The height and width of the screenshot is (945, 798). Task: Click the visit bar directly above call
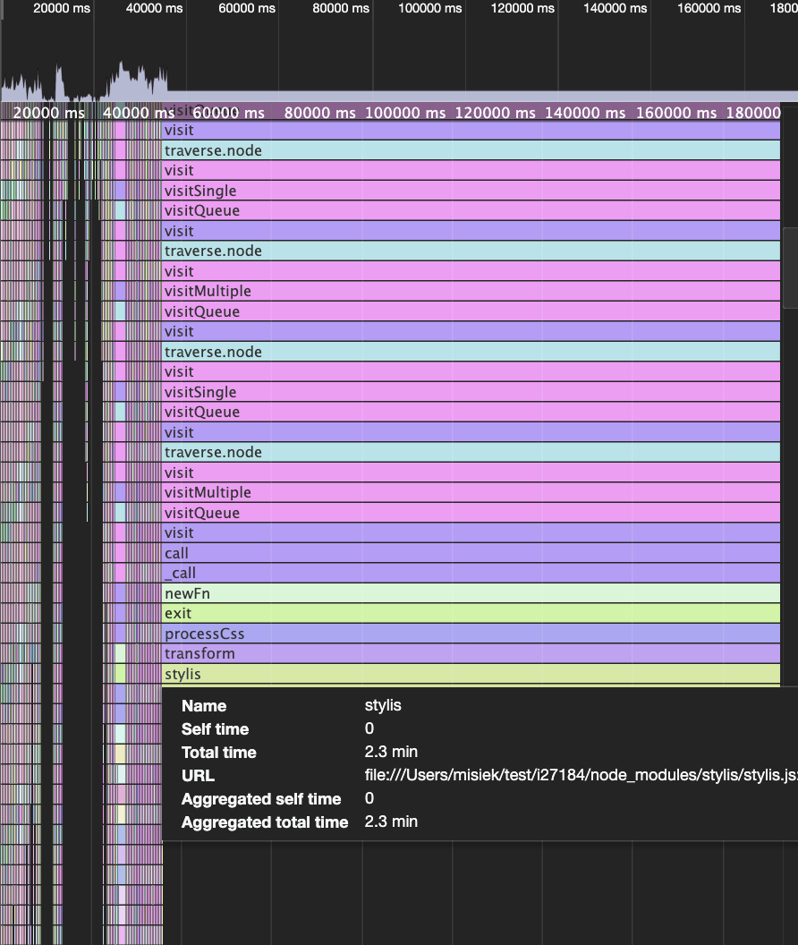[471, 532]
